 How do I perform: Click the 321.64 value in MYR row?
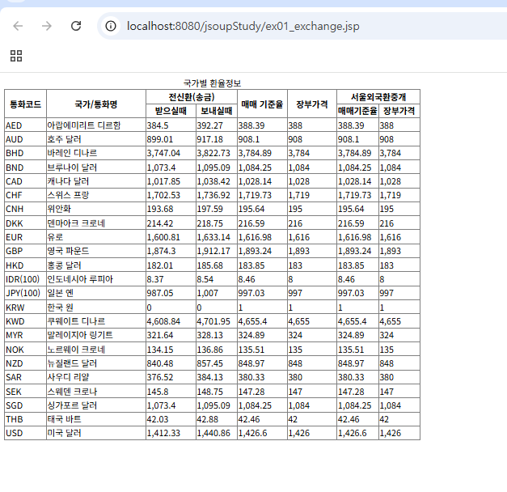pos(160,335)
